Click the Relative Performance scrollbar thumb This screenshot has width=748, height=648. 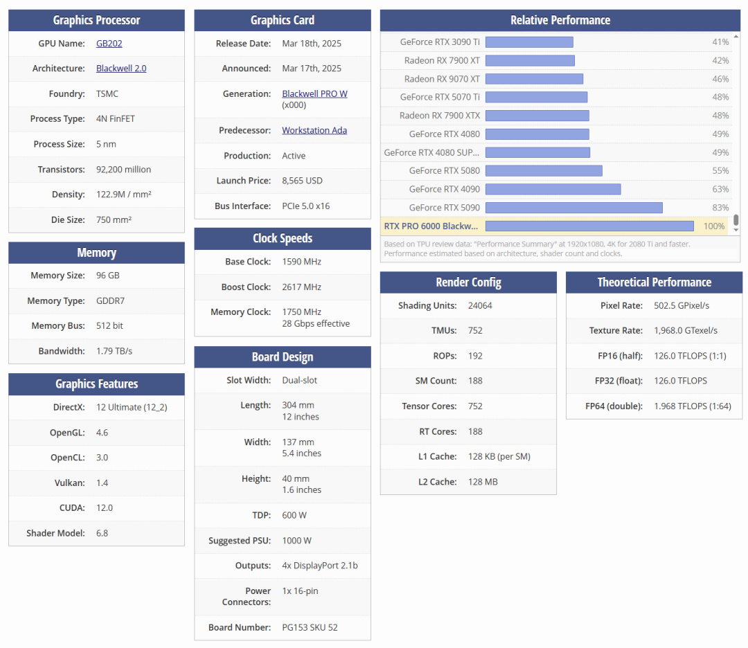coord(736,220)
